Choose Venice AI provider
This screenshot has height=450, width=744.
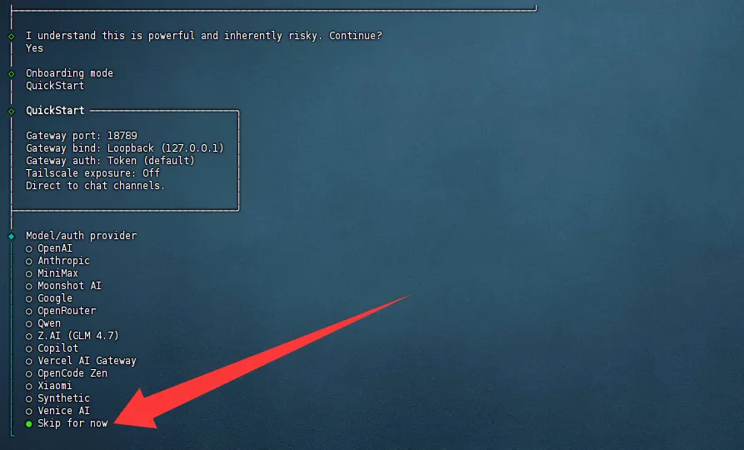pos(57,411)
